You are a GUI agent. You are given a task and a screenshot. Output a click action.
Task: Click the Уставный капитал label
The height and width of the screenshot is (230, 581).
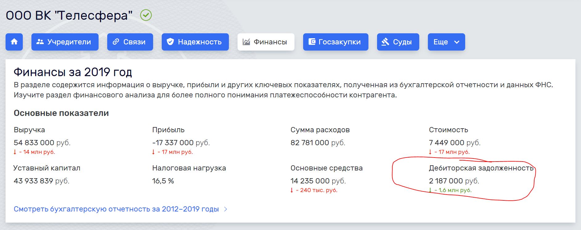pos(47,168)
